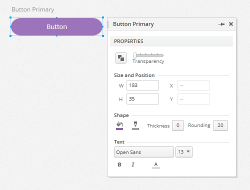Click the Transparency slider handle

(135, 55)
